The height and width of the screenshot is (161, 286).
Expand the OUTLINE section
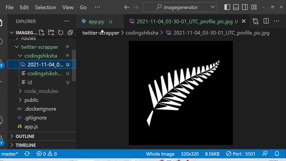42,136
